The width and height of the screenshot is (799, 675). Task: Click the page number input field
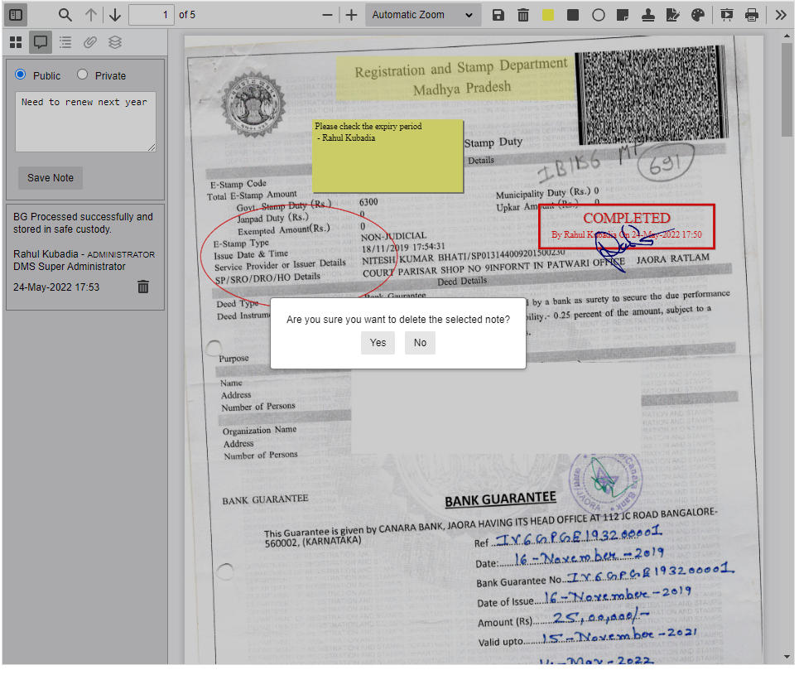point(151,14)
